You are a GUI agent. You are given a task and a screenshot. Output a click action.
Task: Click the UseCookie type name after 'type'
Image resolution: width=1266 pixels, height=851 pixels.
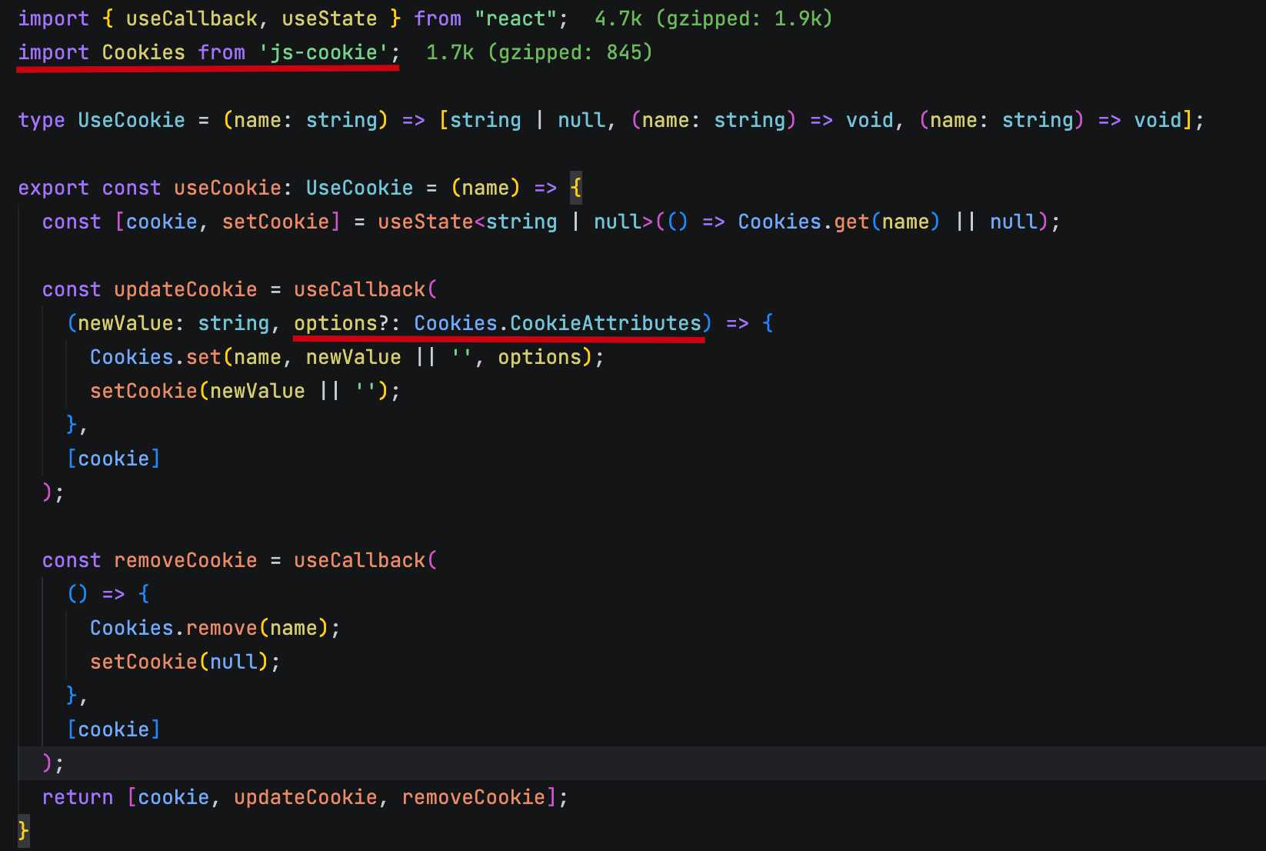point(132,120)
